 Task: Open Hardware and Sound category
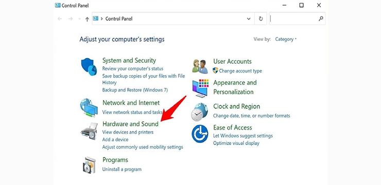130,124
